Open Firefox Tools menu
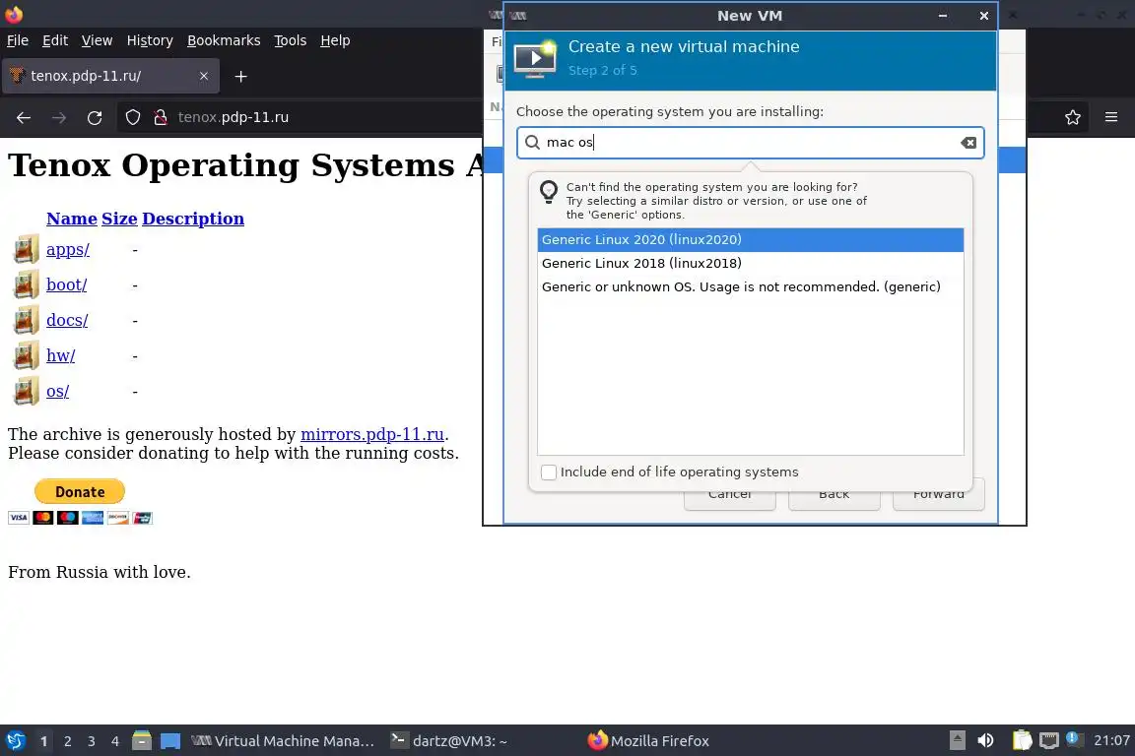This screenshot has width=1135, height=756. pos(291,40)
